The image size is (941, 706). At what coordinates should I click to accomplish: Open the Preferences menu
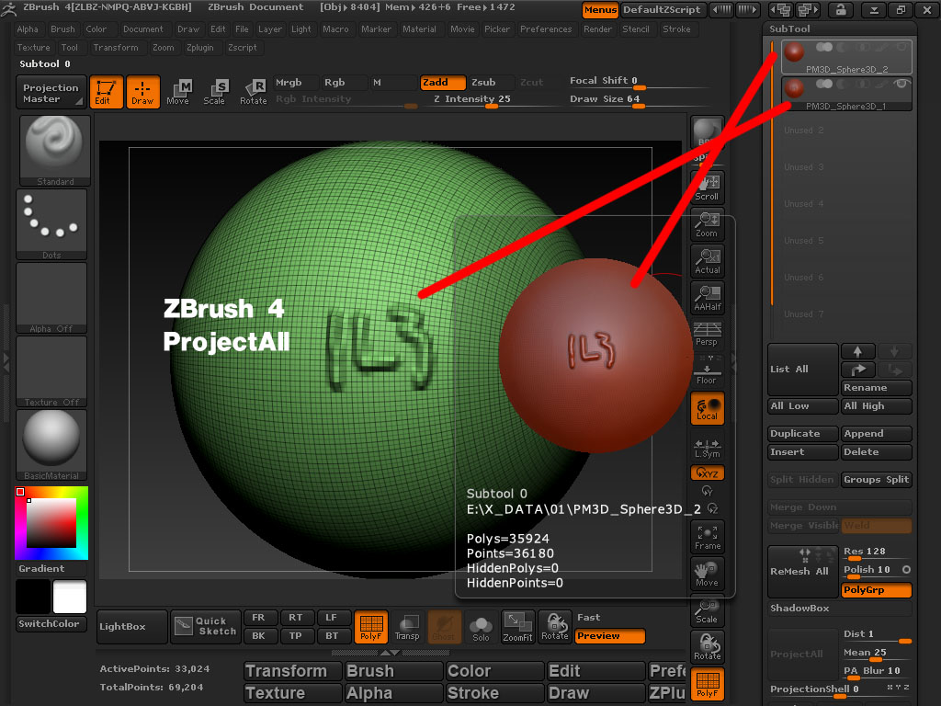pyautogui.click(x=546, y=28)
